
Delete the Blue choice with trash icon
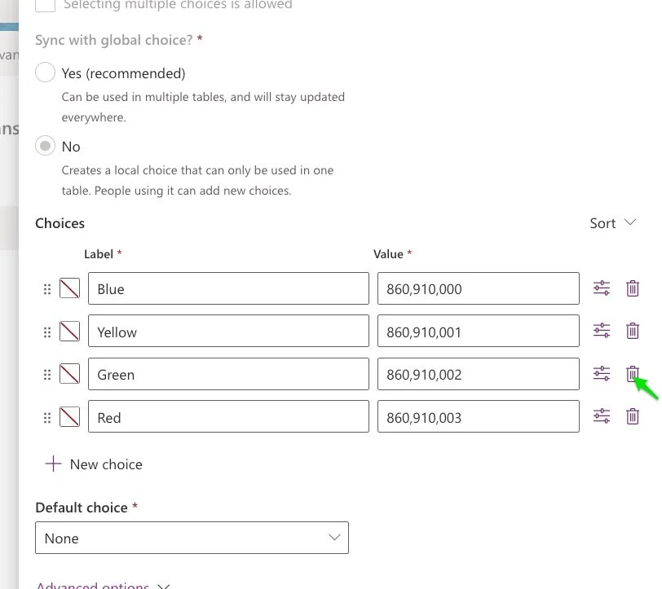[632, 288]
